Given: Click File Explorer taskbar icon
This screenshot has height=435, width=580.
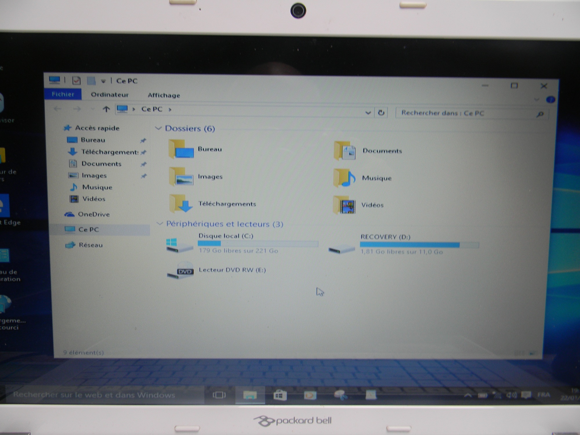Looking at the screenshot, I should pos(250,395).
